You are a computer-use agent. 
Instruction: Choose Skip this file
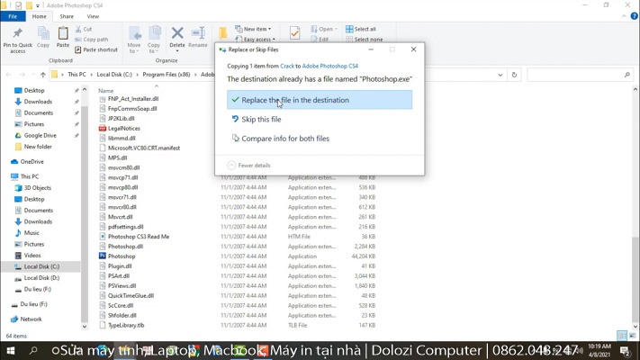[261, 120]
